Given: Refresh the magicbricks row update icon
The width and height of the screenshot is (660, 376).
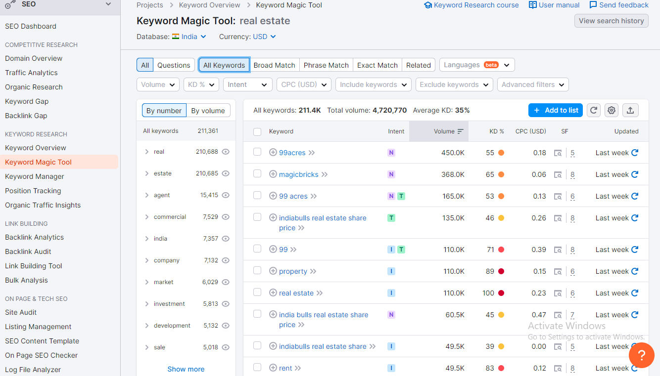Looking at the screenshot, I should [635, 174].
